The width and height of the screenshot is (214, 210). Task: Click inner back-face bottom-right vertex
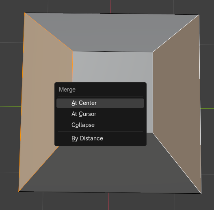tap(153, 133)
